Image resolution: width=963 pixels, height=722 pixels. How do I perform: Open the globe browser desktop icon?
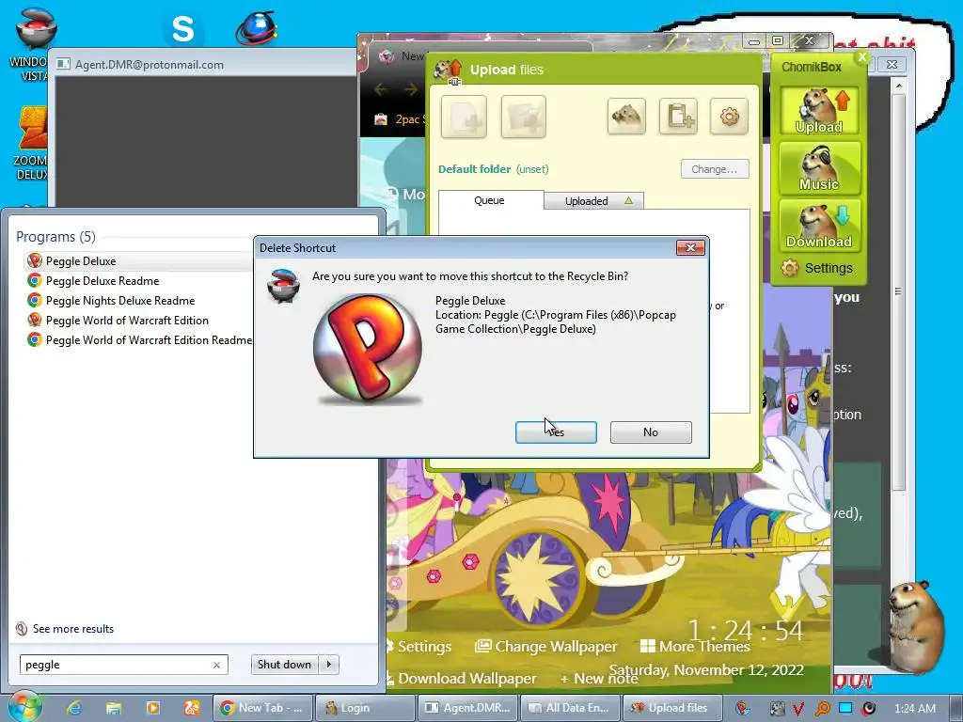(x=257, y=27)
